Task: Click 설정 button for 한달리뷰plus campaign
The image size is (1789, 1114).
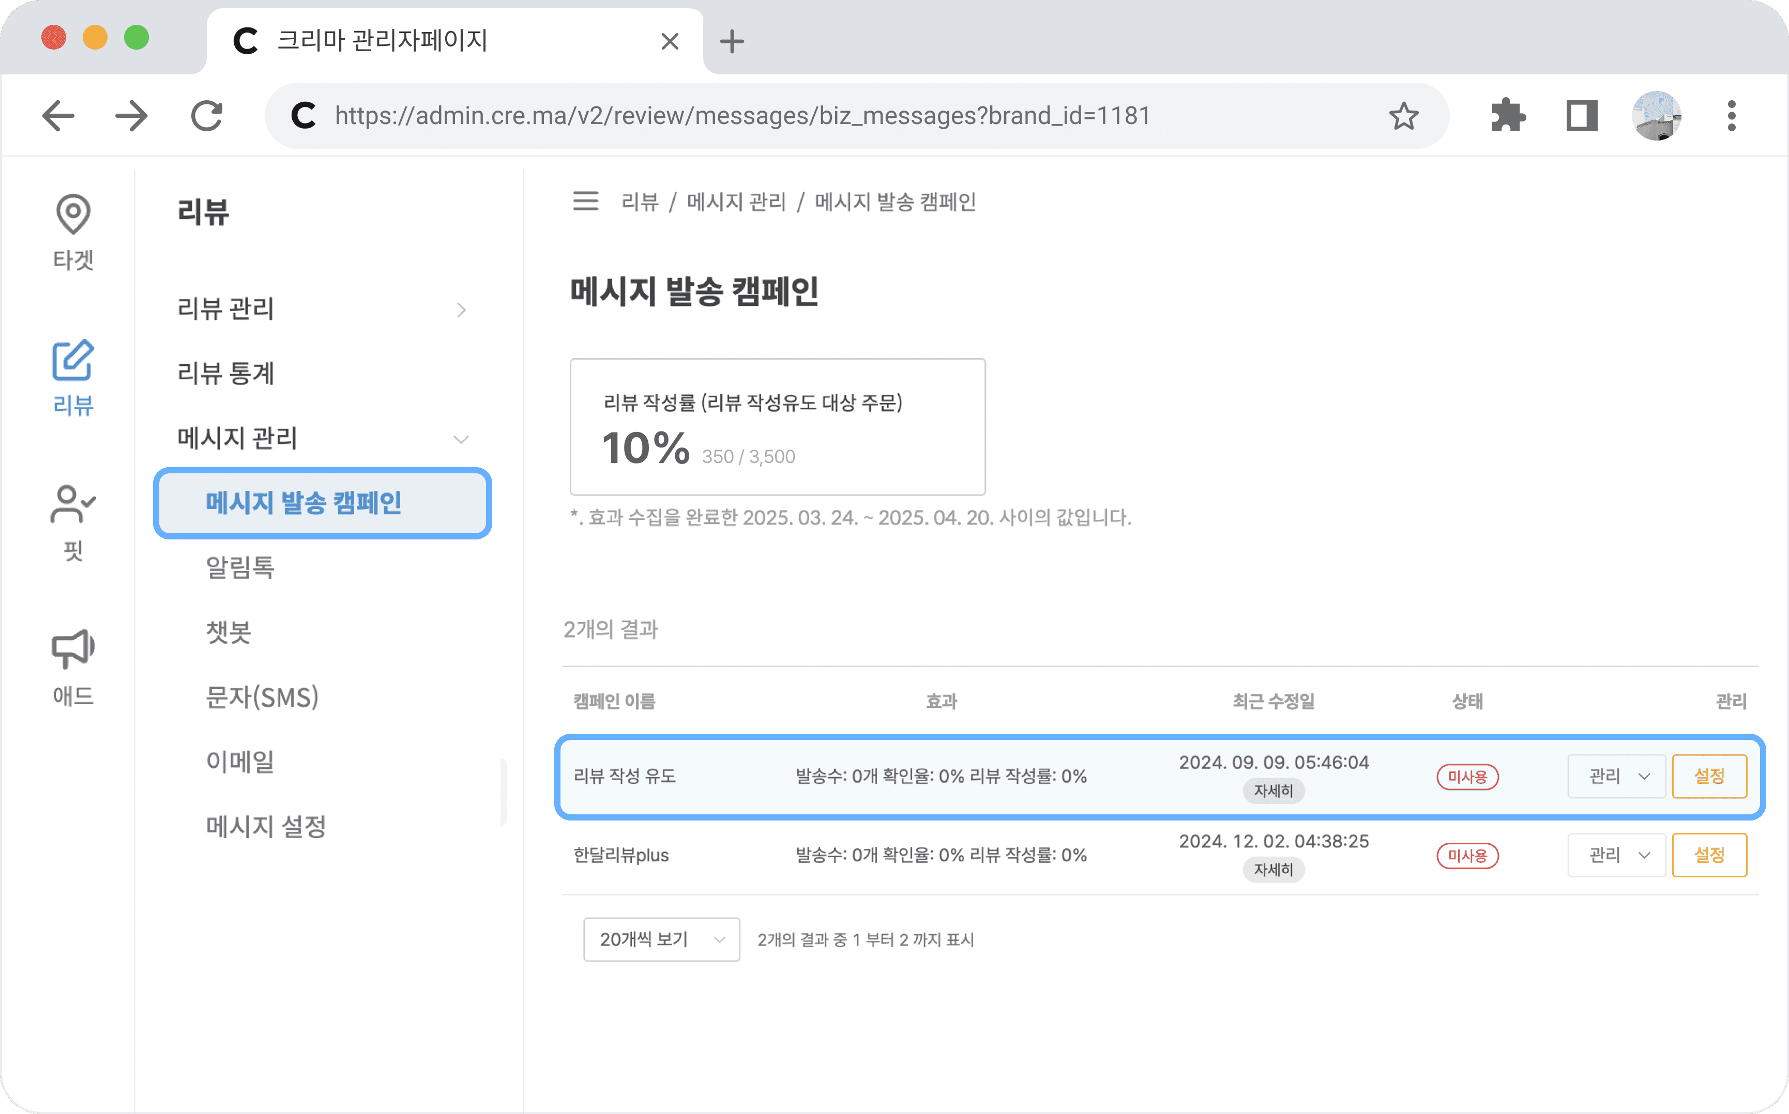Action: [1709, 855]
